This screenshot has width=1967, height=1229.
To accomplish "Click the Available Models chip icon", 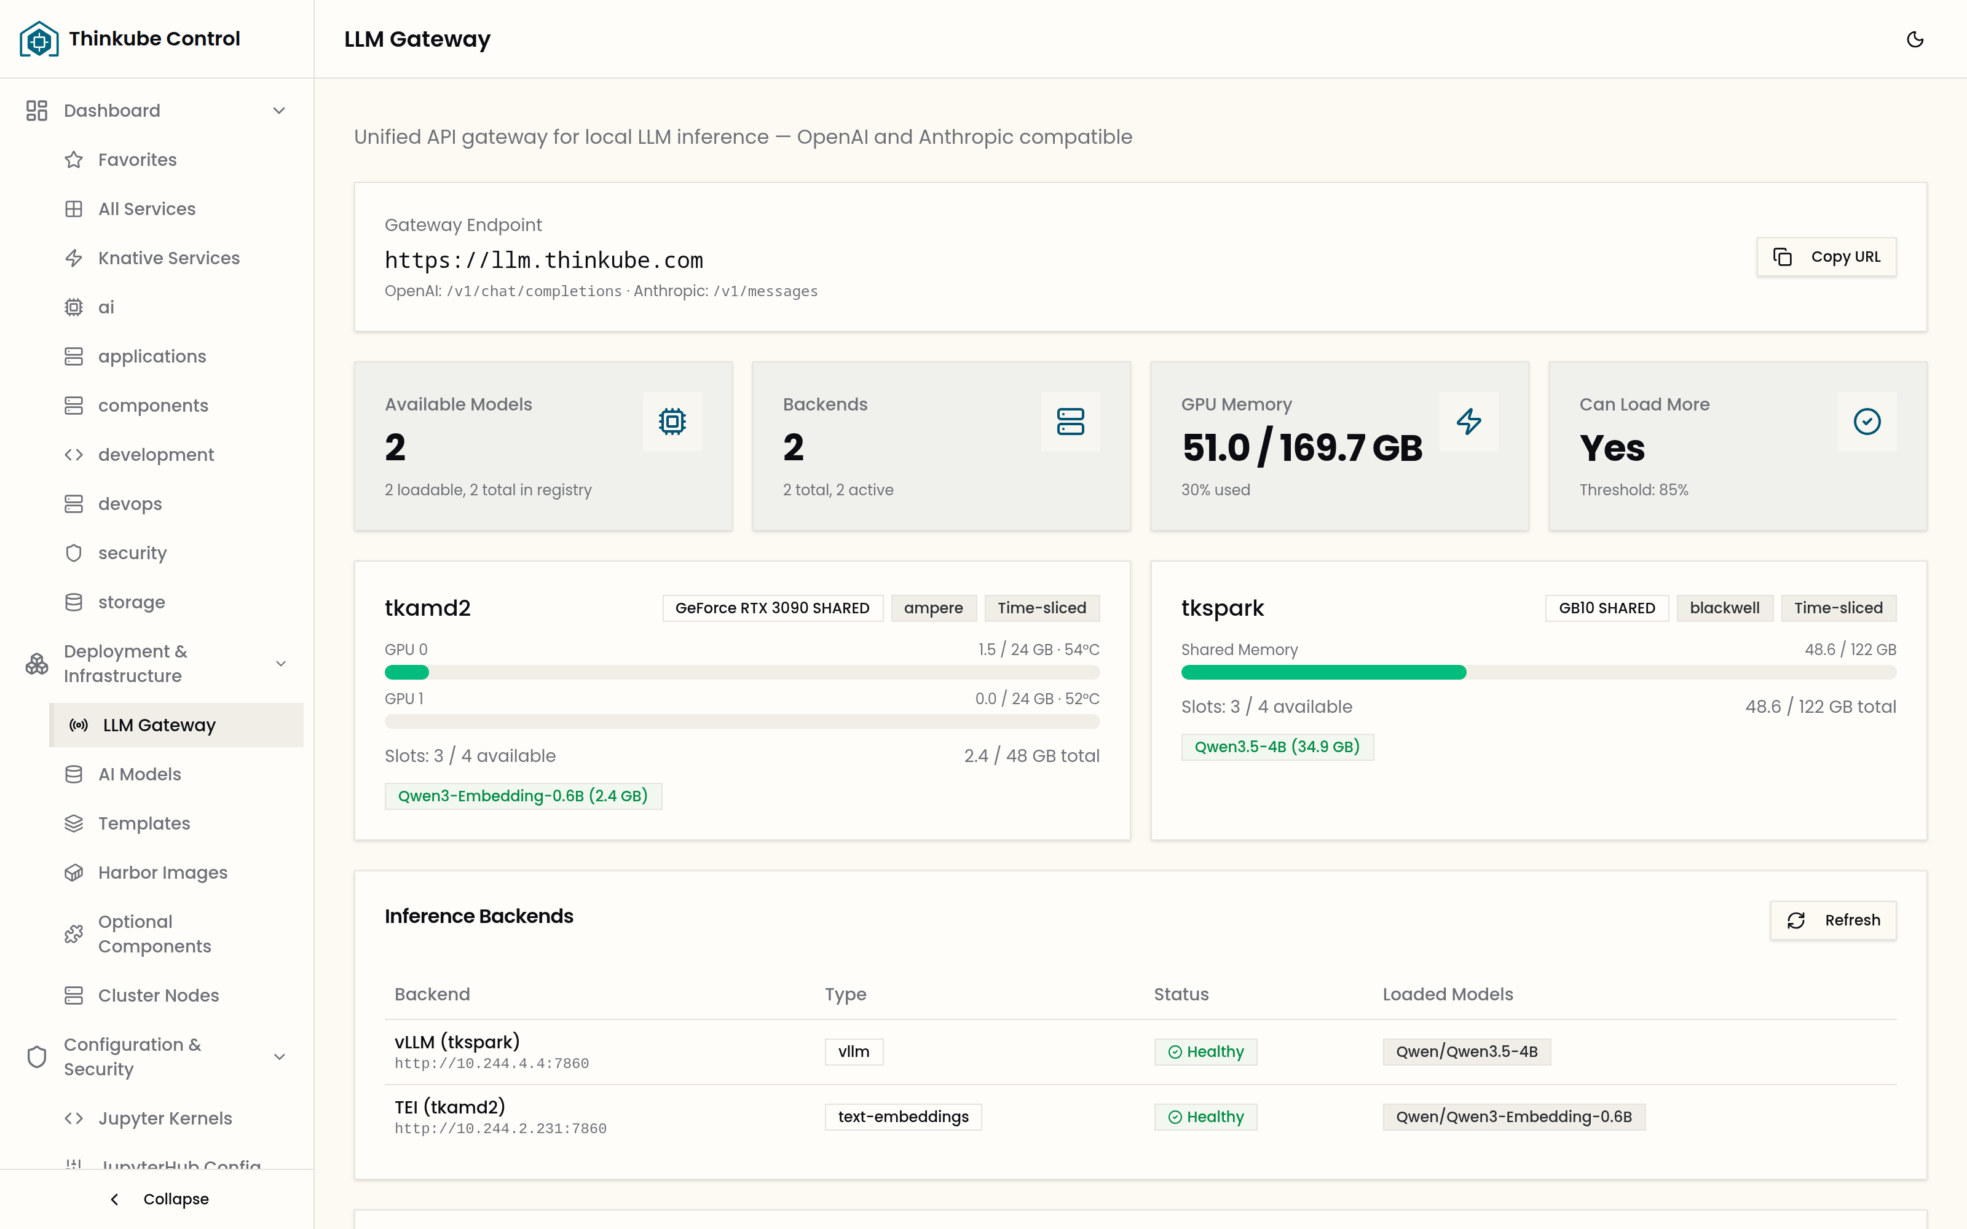I will click(672, 421).
